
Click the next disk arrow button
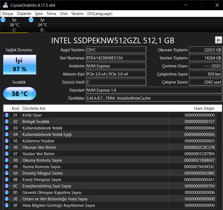coord(218,40)
